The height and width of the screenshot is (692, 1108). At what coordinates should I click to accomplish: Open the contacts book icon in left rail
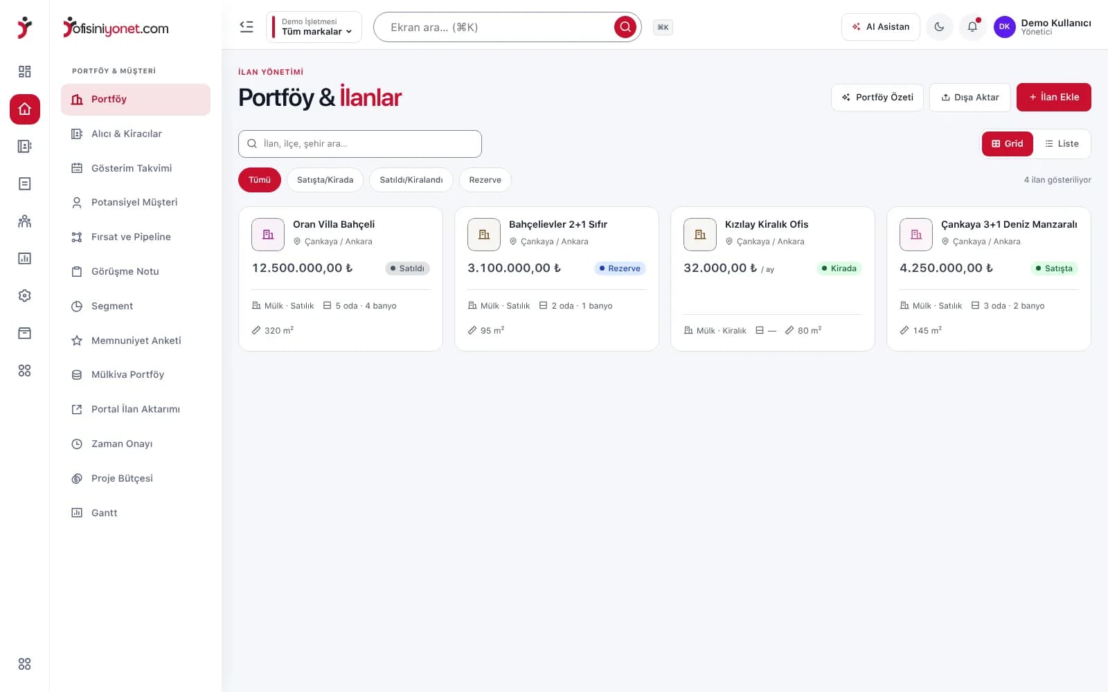(24, 146)
